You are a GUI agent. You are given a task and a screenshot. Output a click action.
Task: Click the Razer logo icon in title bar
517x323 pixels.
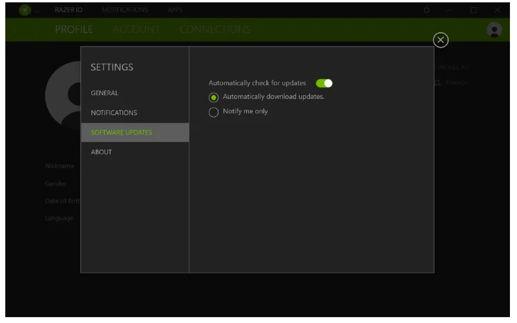point(25,10)
